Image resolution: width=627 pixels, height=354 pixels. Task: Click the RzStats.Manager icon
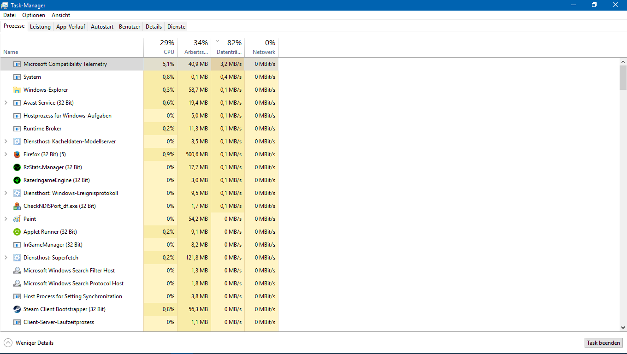(x=17, y=167)
